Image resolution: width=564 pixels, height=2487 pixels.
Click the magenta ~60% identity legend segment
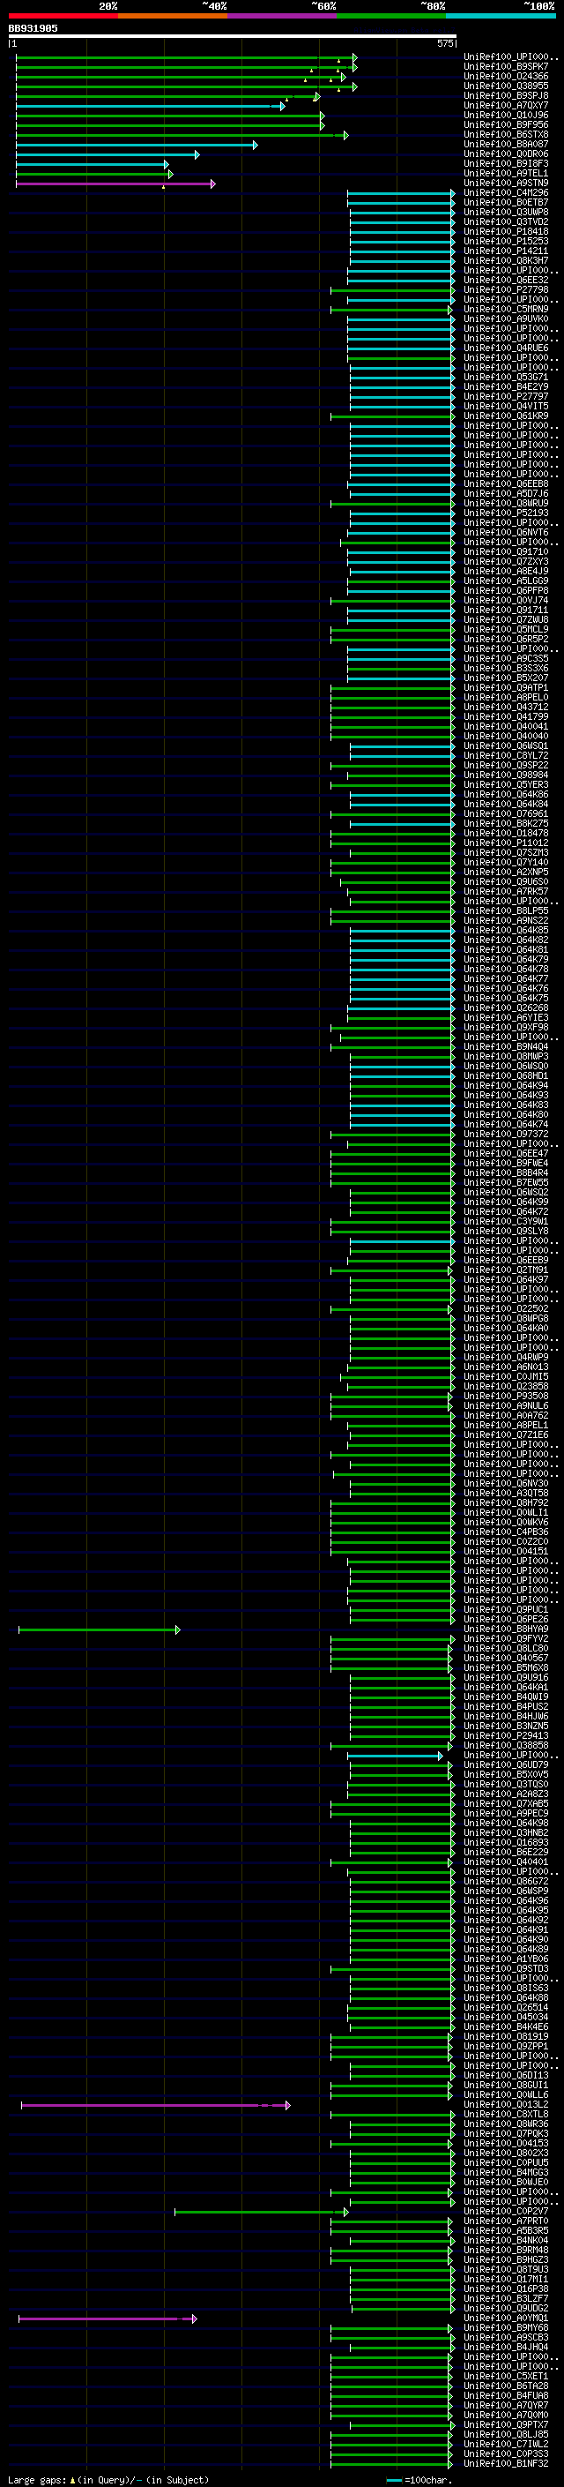click(283, 16)
